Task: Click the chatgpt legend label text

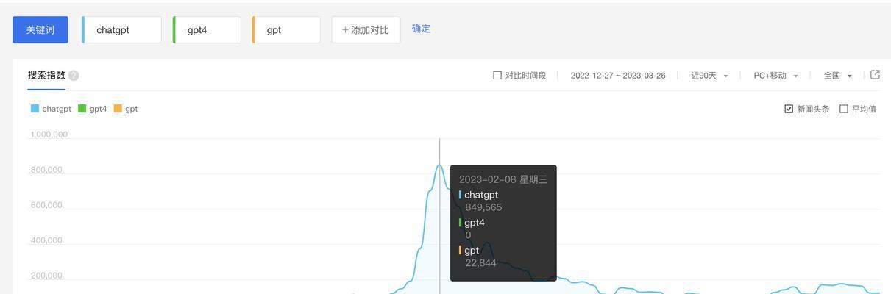Action: [x=57, y=109]
